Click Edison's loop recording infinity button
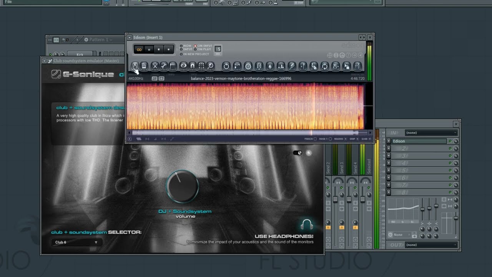Image resolution: width=492 pixels, height=277 pixels. pyautogui.click(x=139, y=49)
